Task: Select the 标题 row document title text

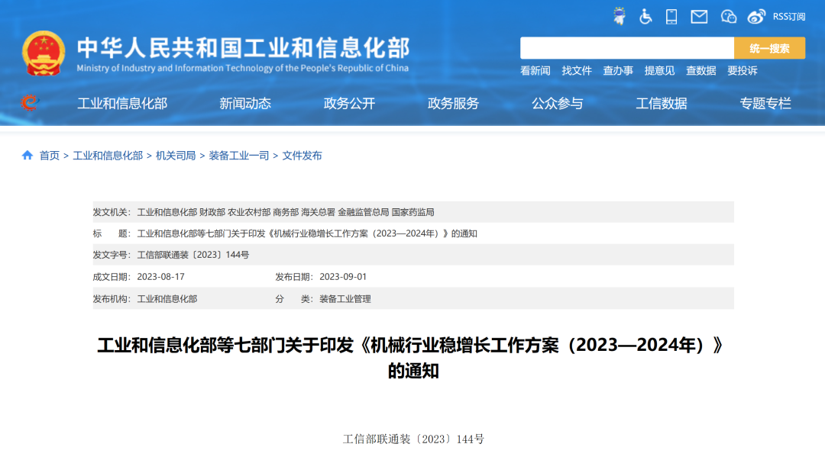Action: tap(307, 233)
